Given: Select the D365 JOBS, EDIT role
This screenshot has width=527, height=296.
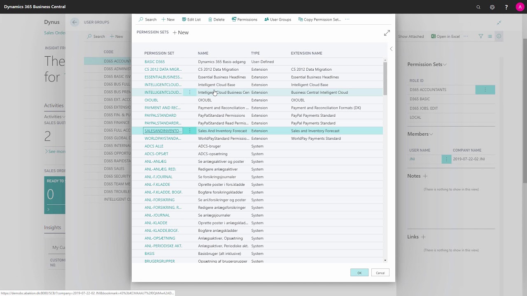Looking at the screenshot, I should 424,108.
